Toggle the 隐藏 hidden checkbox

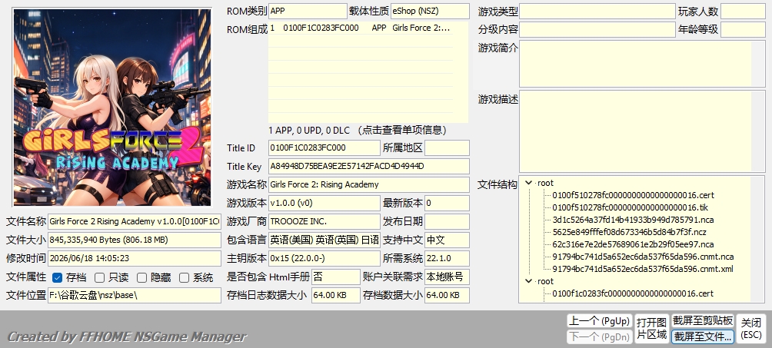(141, 277)
